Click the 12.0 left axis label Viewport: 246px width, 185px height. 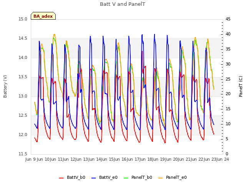(23, 135)
